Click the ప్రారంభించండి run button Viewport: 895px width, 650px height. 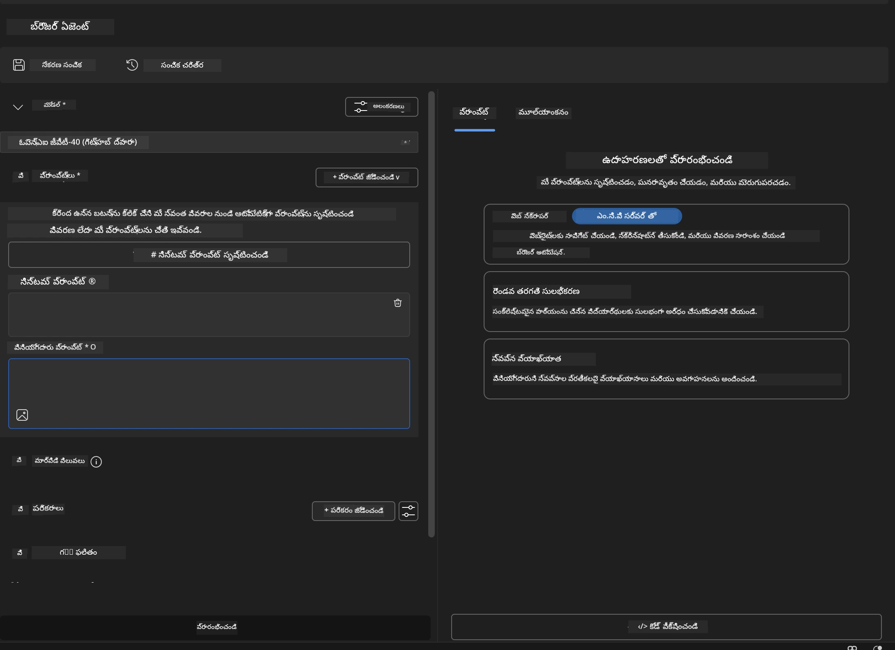pyautogui.click(x=215, y=627)
